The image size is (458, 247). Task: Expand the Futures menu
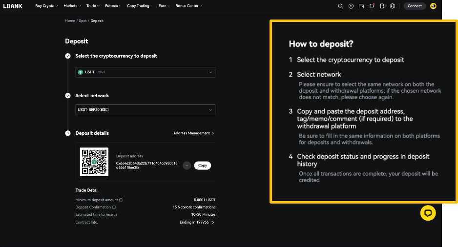pos(113,6)
